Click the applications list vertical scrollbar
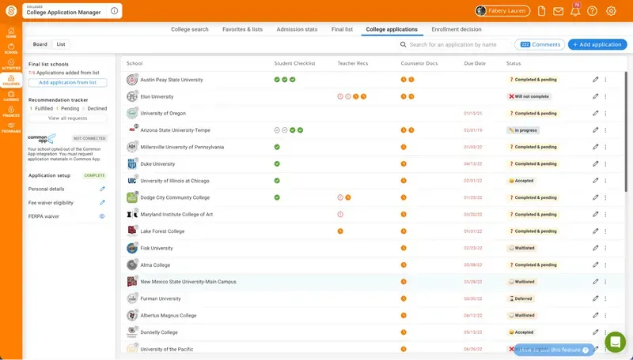The width and height of the screenshot is (633, 360). click(626, 133)
